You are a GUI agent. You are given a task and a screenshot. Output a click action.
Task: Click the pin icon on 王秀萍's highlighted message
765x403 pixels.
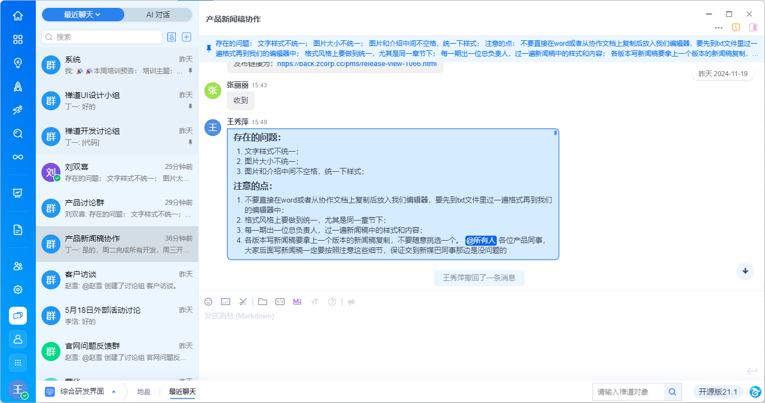555,133
